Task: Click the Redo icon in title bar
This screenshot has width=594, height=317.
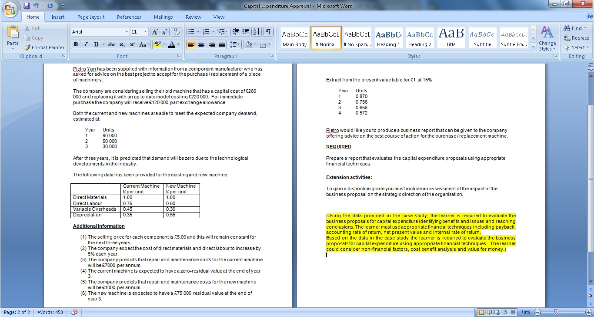Action: click(50, 6)
